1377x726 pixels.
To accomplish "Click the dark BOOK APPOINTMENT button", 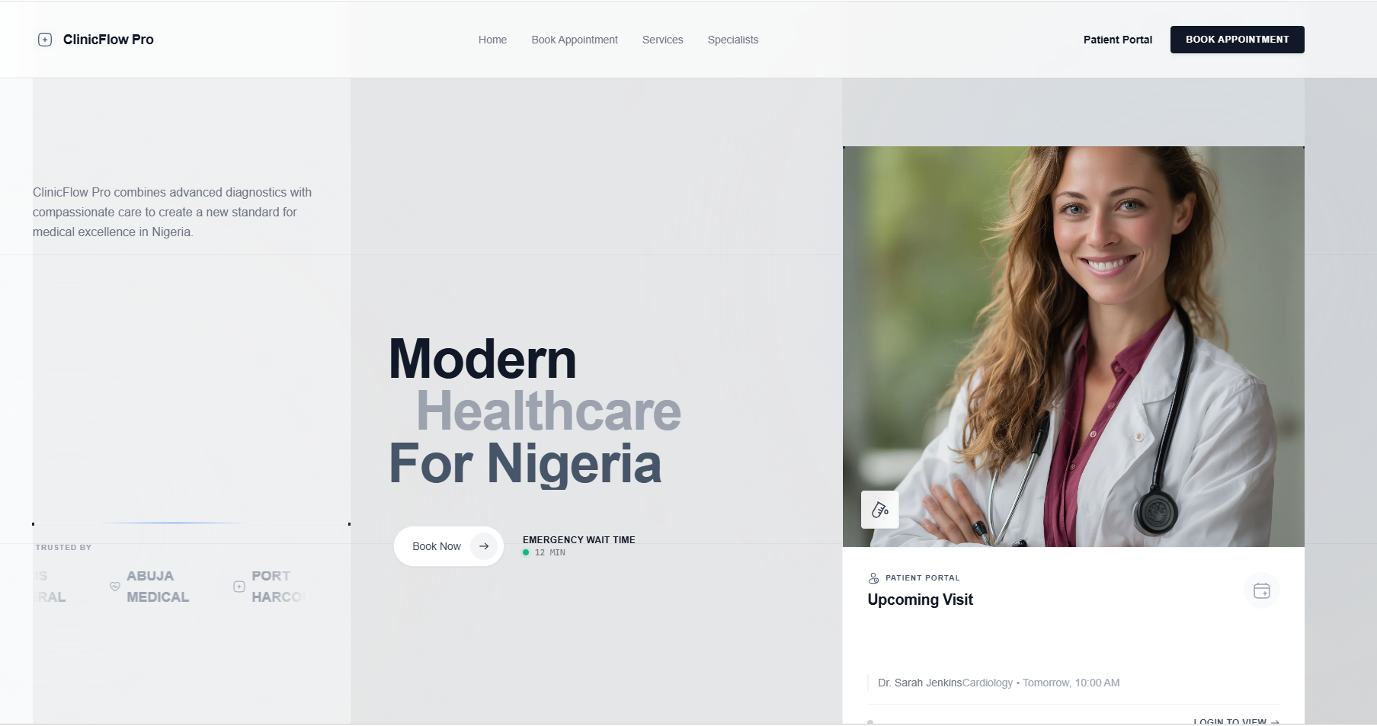I will [1238, 40].
